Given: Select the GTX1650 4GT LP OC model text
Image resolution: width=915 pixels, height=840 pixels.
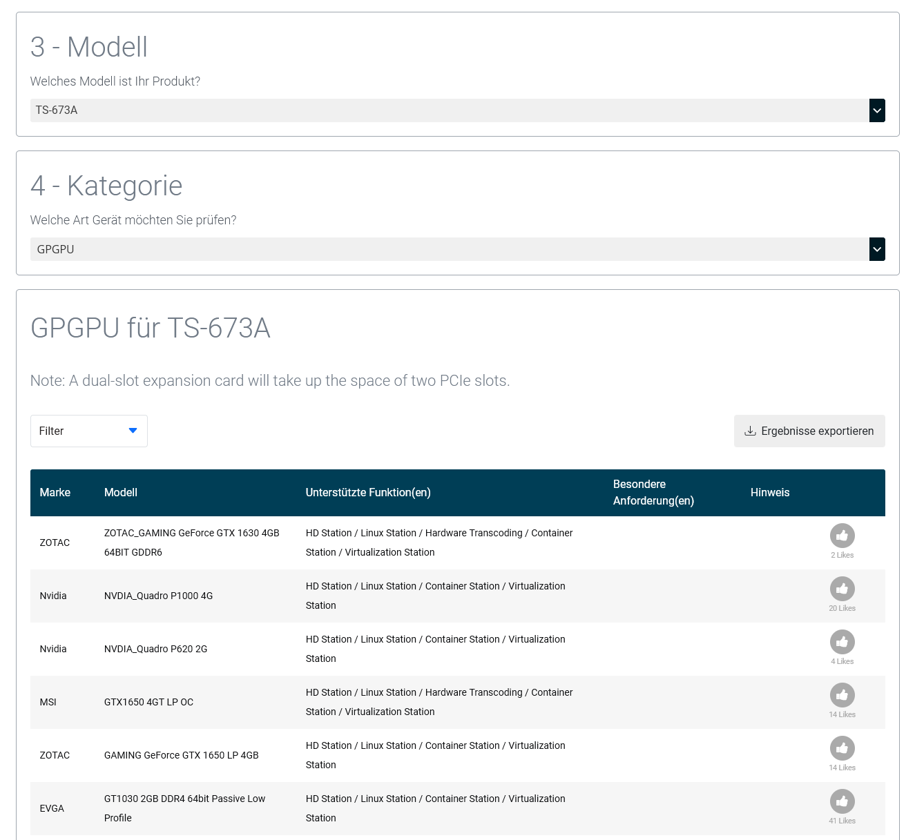Looking at the screenshot, I should [148, 702].
